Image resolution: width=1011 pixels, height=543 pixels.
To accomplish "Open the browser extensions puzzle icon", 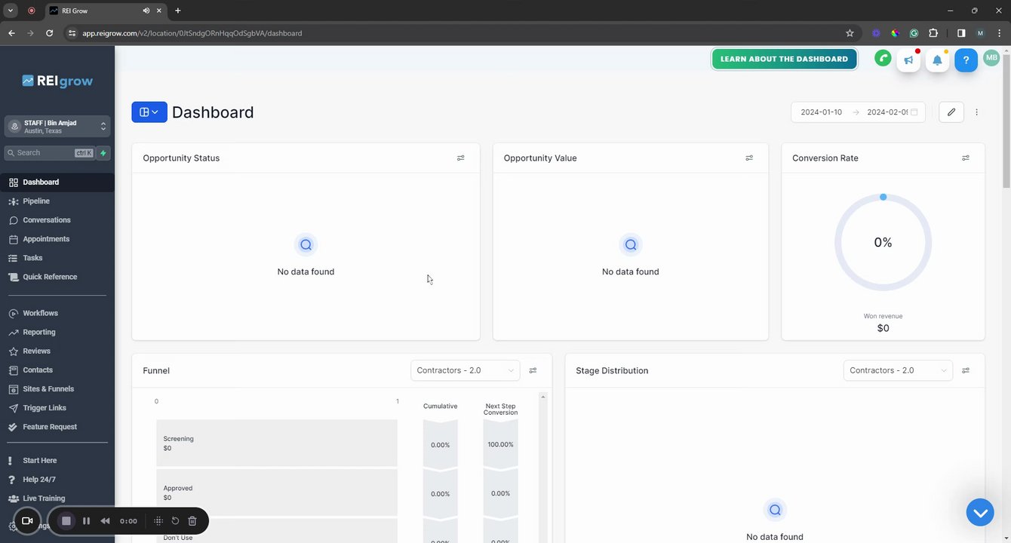I will [x=933, y=33].
